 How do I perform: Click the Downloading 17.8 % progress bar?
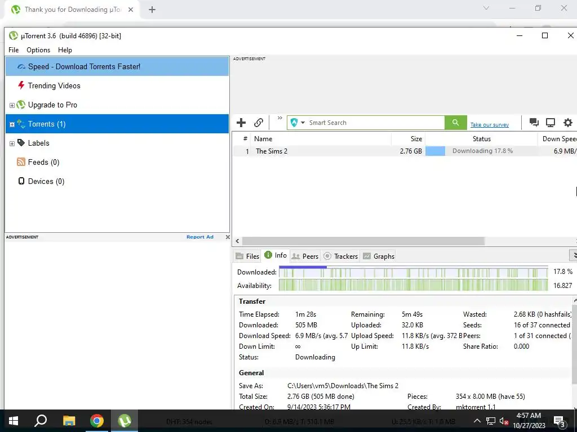(481, 151)
